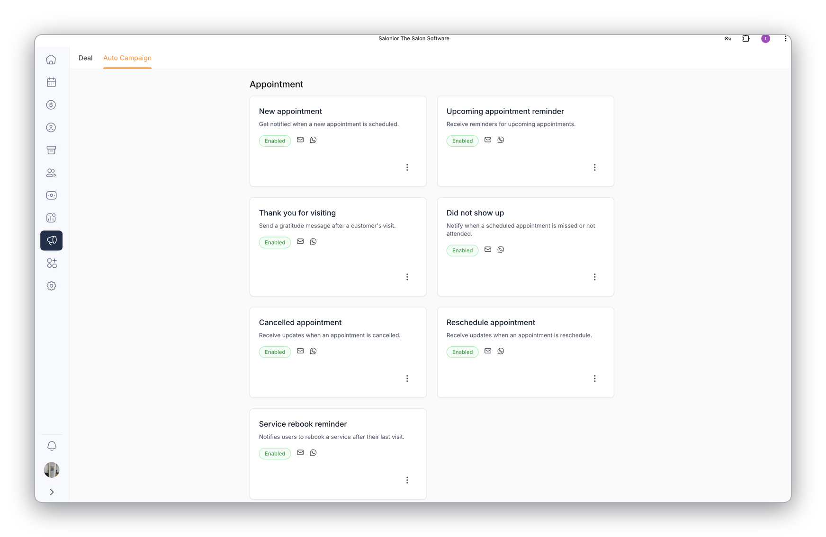826x537 pixels.
Task: Open the Reports chart icon in the sidebar
Action: [51, 218]
